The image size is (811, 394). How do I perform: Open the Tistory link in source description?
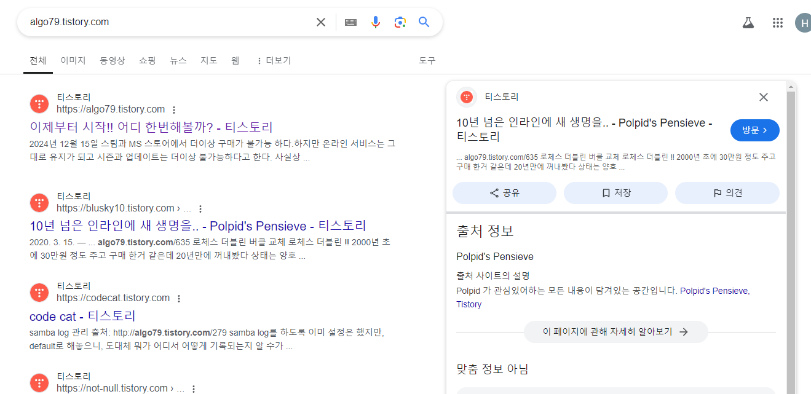tap(469, 304)
